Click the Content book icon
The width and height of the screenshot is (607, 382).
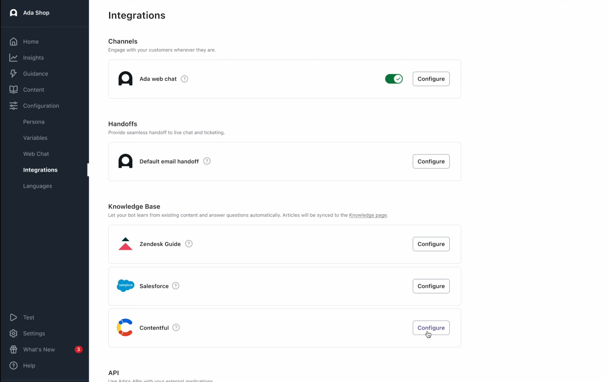[x=14, y=90]
